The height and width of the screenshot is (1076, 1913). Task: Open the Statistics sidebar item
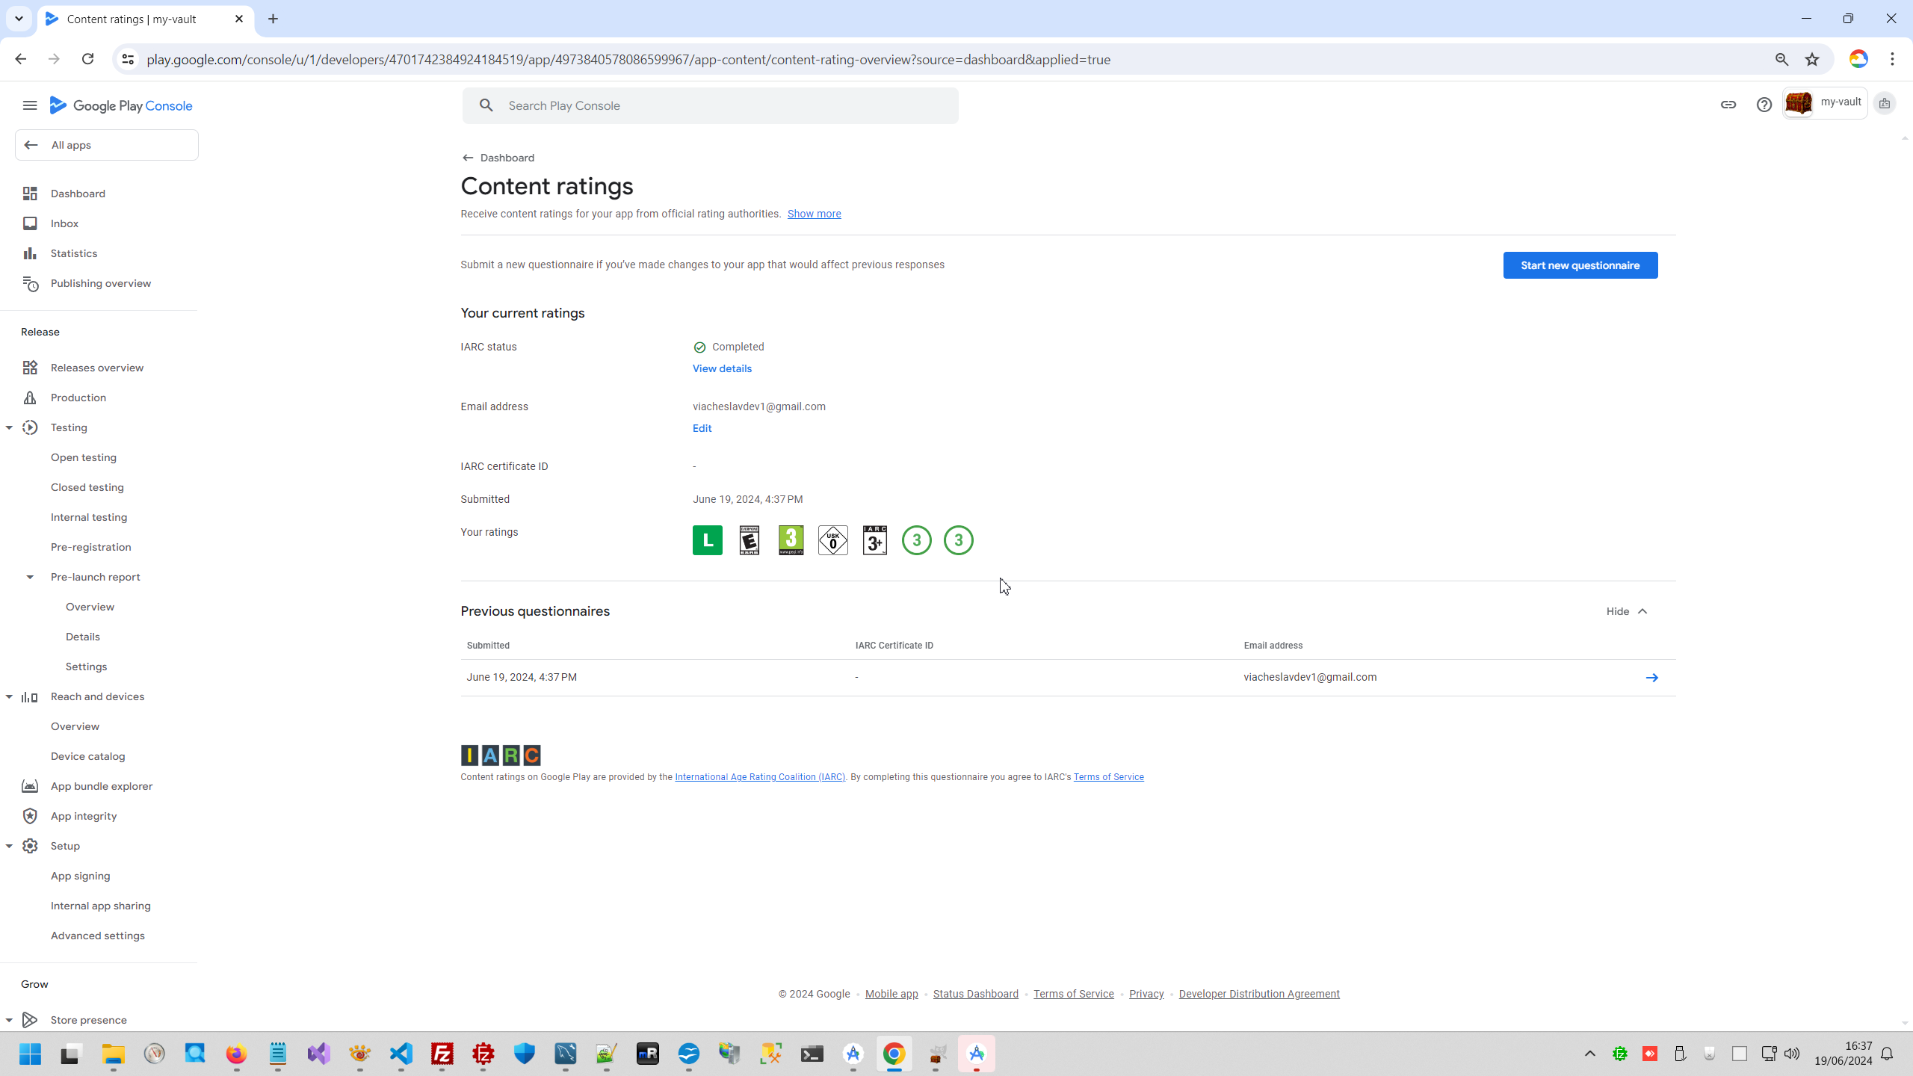click(x=73, y=253)
